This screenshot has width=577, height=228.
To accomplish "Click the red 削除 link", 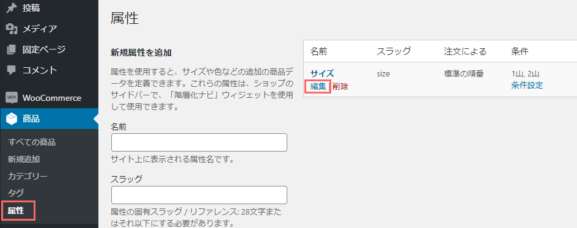I will pos(340,86).
